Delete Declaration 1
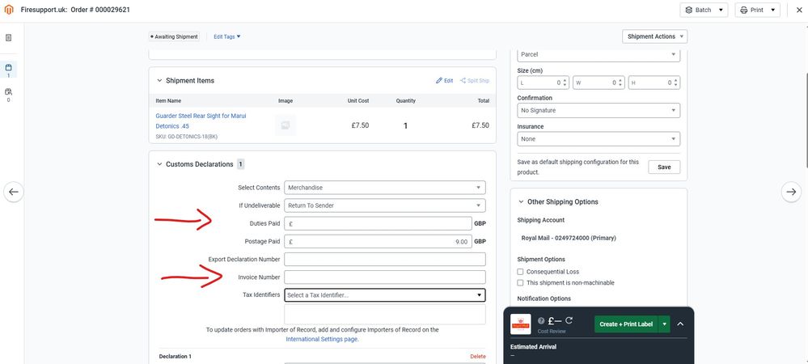 click(x=478, y=356)
